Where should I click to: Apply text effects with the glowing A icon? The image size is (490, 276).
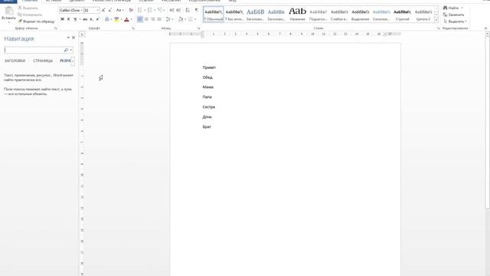(x=107, y=19)
